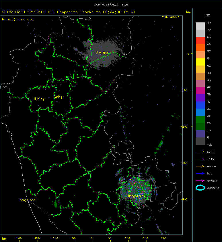Click the yellow 67CB track arrow in legend
The image size is (222, 242).
pos(200,152)
